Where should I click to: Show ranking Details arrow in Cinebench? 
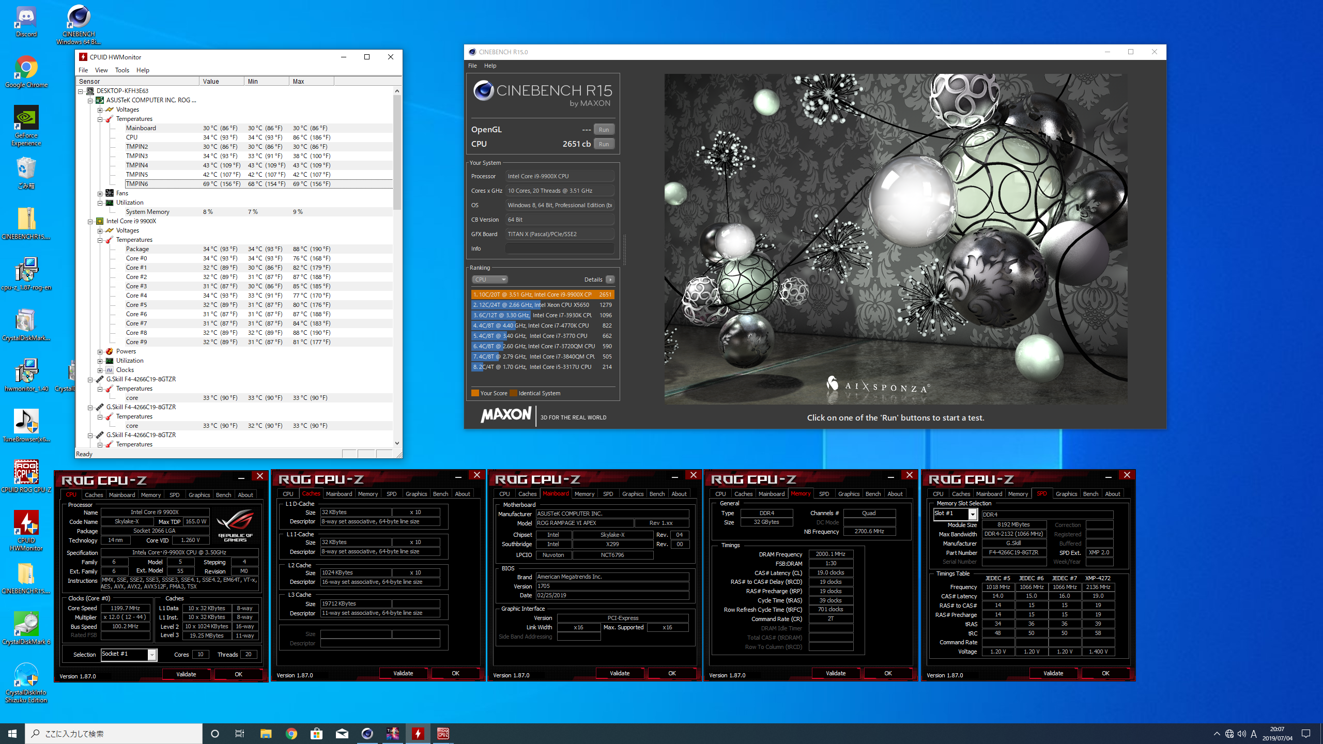click(610, 280)
